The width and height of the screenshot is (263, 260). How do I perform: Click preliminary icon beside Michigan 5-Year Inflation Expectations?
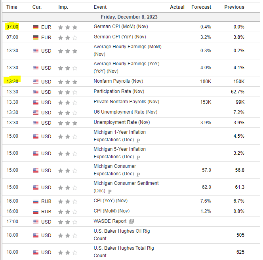(138, 157)
